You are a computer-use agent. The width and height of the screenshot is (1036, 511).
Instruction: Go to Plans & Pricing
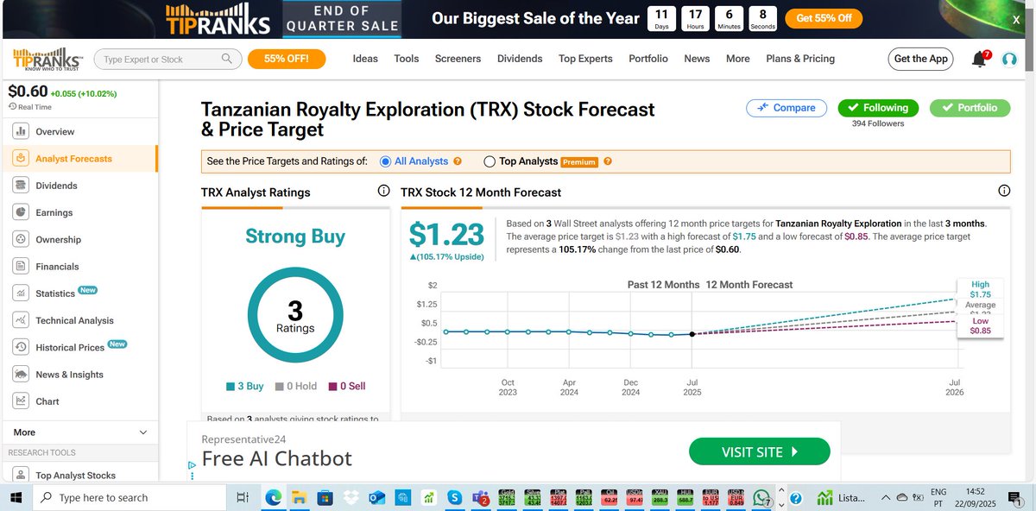[800, 59]
